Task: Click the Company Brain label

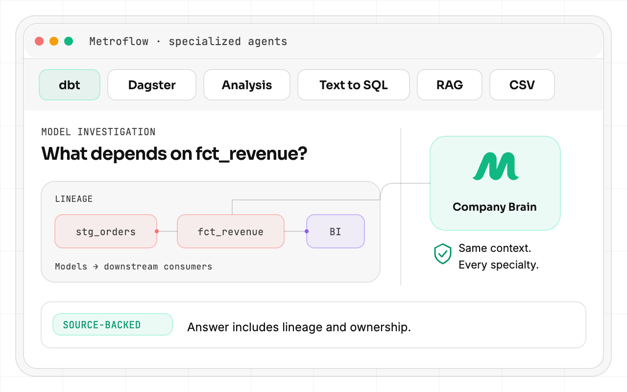Action: (495, 207)
